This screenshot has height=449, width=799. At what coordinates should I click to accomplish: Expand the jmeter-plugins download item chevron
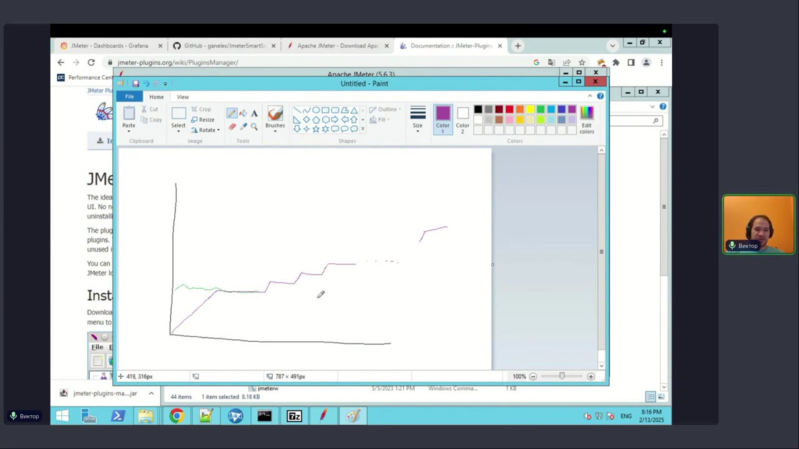(x=151, y=393)
